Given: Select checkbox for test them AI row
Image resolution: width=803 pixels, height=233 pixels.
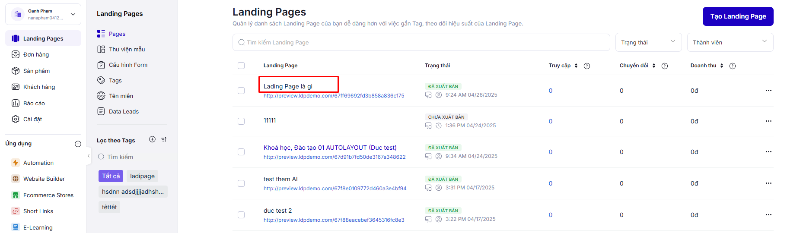Looking at the screenshot, I should 241,183.
